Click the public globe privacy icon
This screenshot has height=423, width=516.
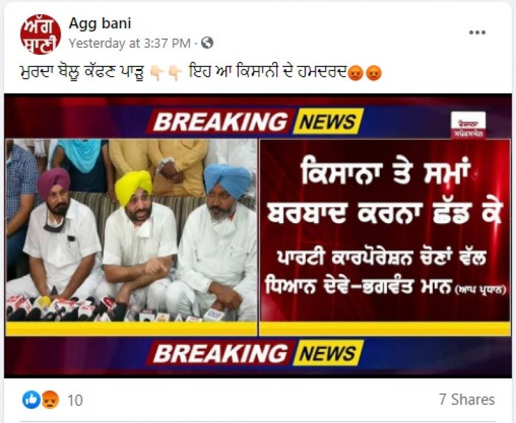207,43
